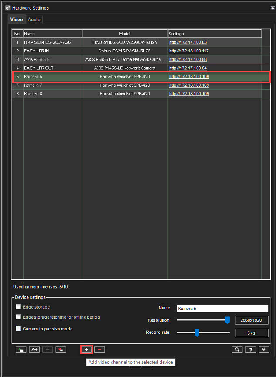Click the A+ auto-add devices button

click(34, 350)
